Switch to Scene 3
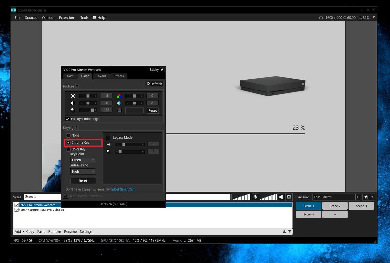The width and height of the screenshot is (390, 263). pyautogui.click(x=361, y=206)
